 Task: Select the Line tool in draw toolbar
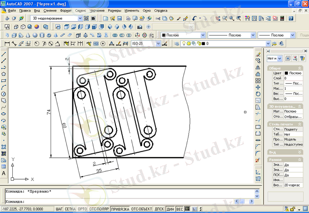tap(3, 54)
